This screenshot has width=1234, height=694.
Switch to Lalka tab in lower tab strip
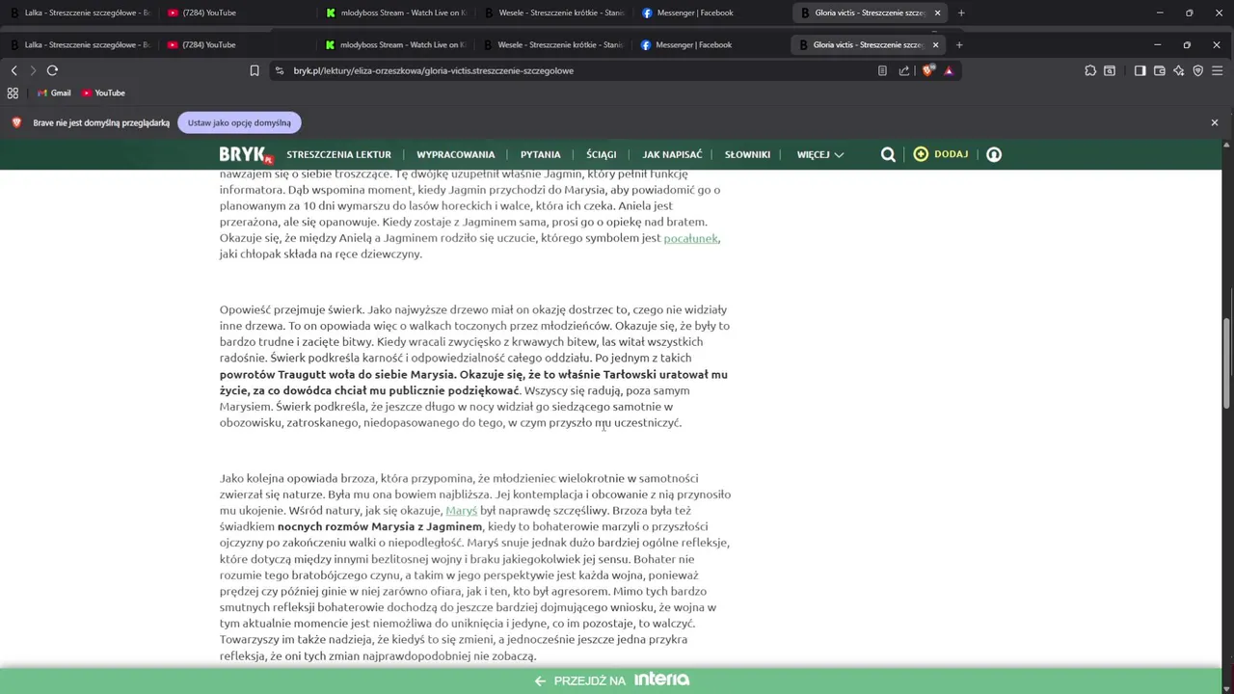click(x=82, y=44)
